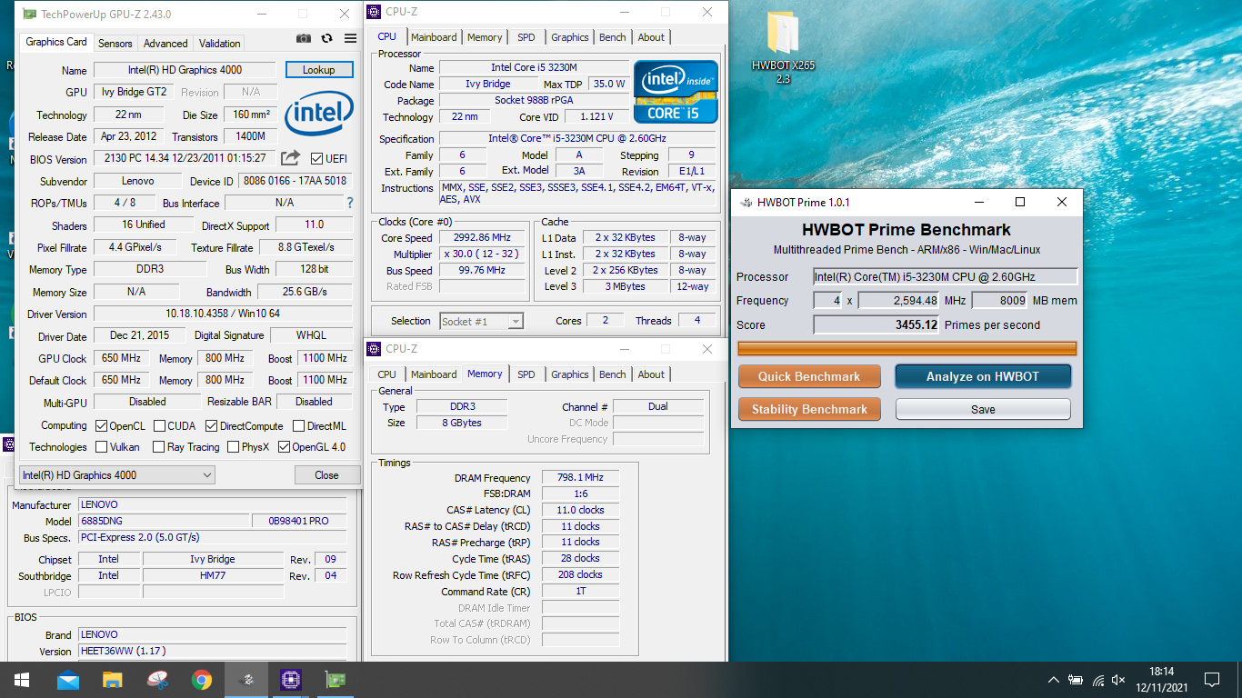Toggle the UEFI checkbox
Viewport: 1242px width, 698px height.
click(x=316, y=158)
